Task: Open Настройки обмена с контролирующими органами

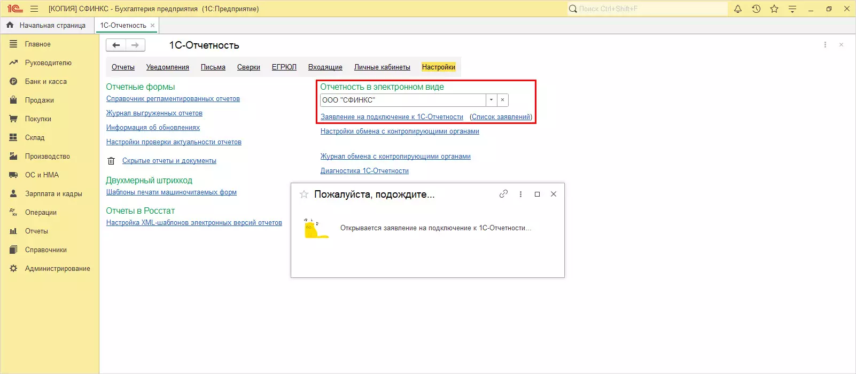Action: 400,131
